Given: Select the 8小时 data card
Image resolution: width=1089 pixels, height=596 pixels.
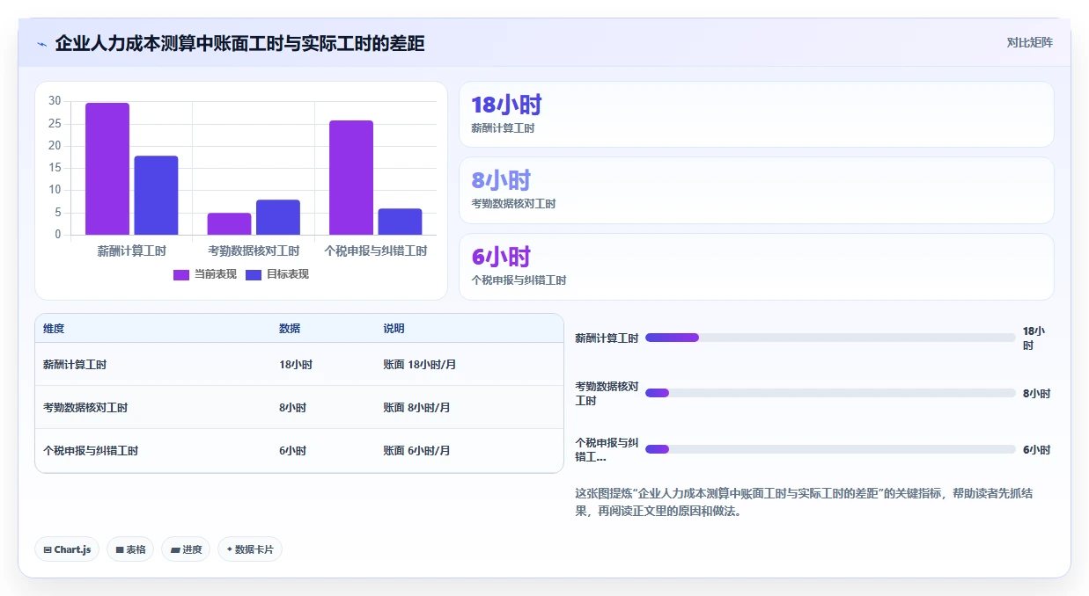Looking at the screenshot, I should pos(756,190).
